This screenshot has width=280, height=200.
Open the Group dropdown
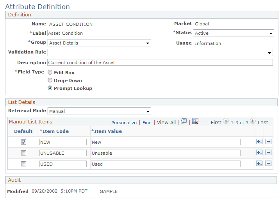tap(99, 43)
